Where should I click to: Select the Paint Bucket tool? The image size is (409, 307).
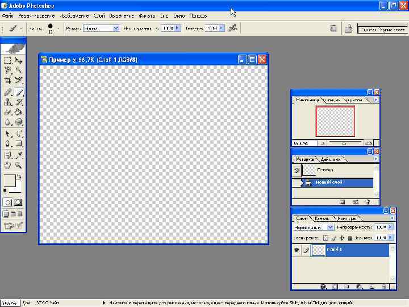tap(19, 112)
